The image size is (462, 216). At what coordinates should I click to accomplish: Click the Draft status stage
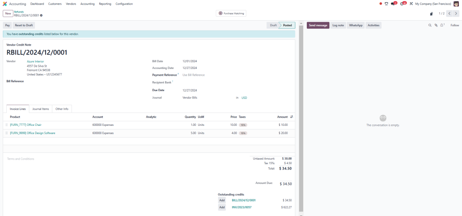pyautogui.click(x=273, y=25)
